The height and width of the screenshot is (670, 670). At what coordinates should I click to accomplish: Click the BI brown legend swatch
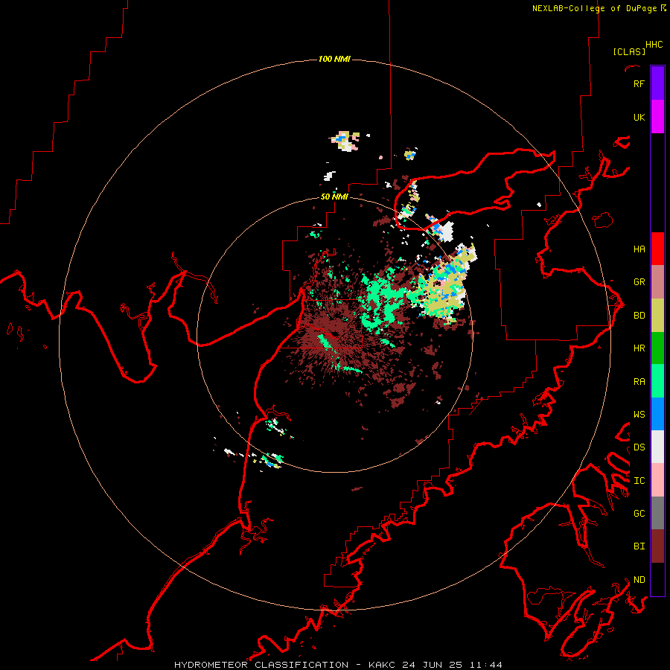coord(657,546)
